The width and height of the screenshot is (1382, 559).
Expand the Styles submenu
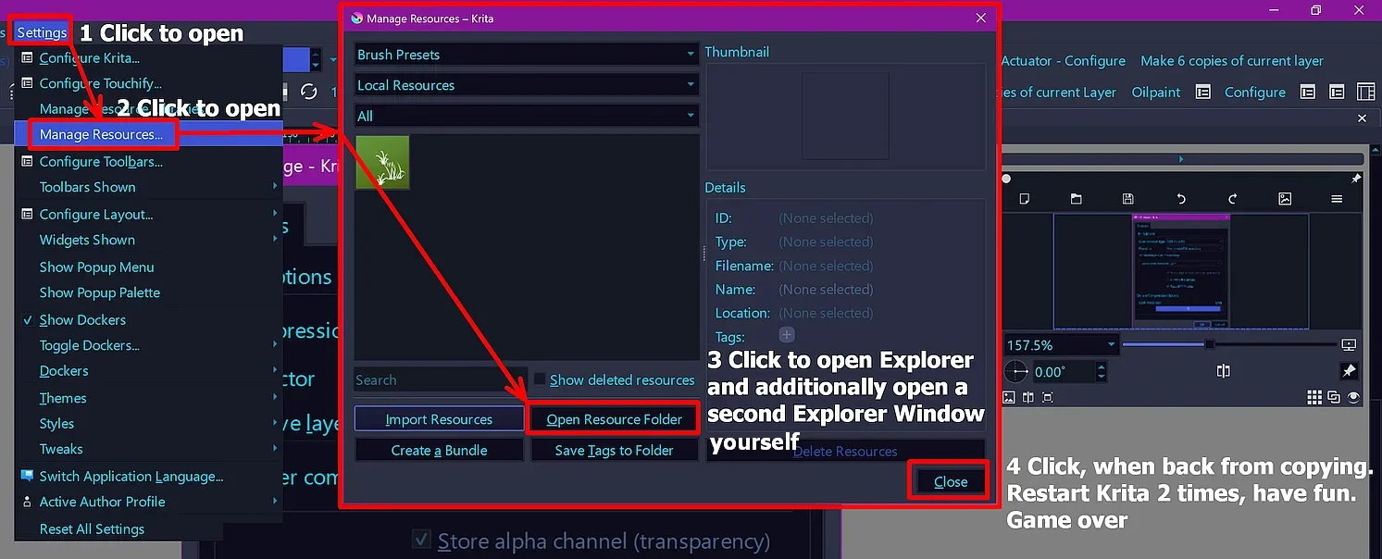coord(148,423)
